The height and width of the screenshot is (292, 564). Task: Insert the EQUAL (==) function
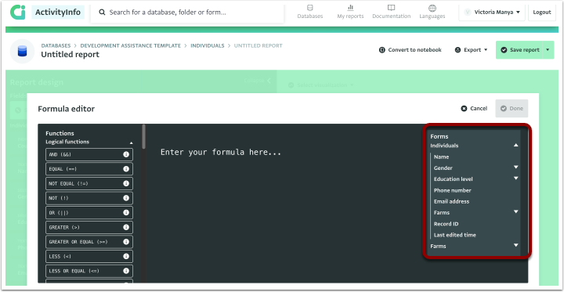[89, 168]
